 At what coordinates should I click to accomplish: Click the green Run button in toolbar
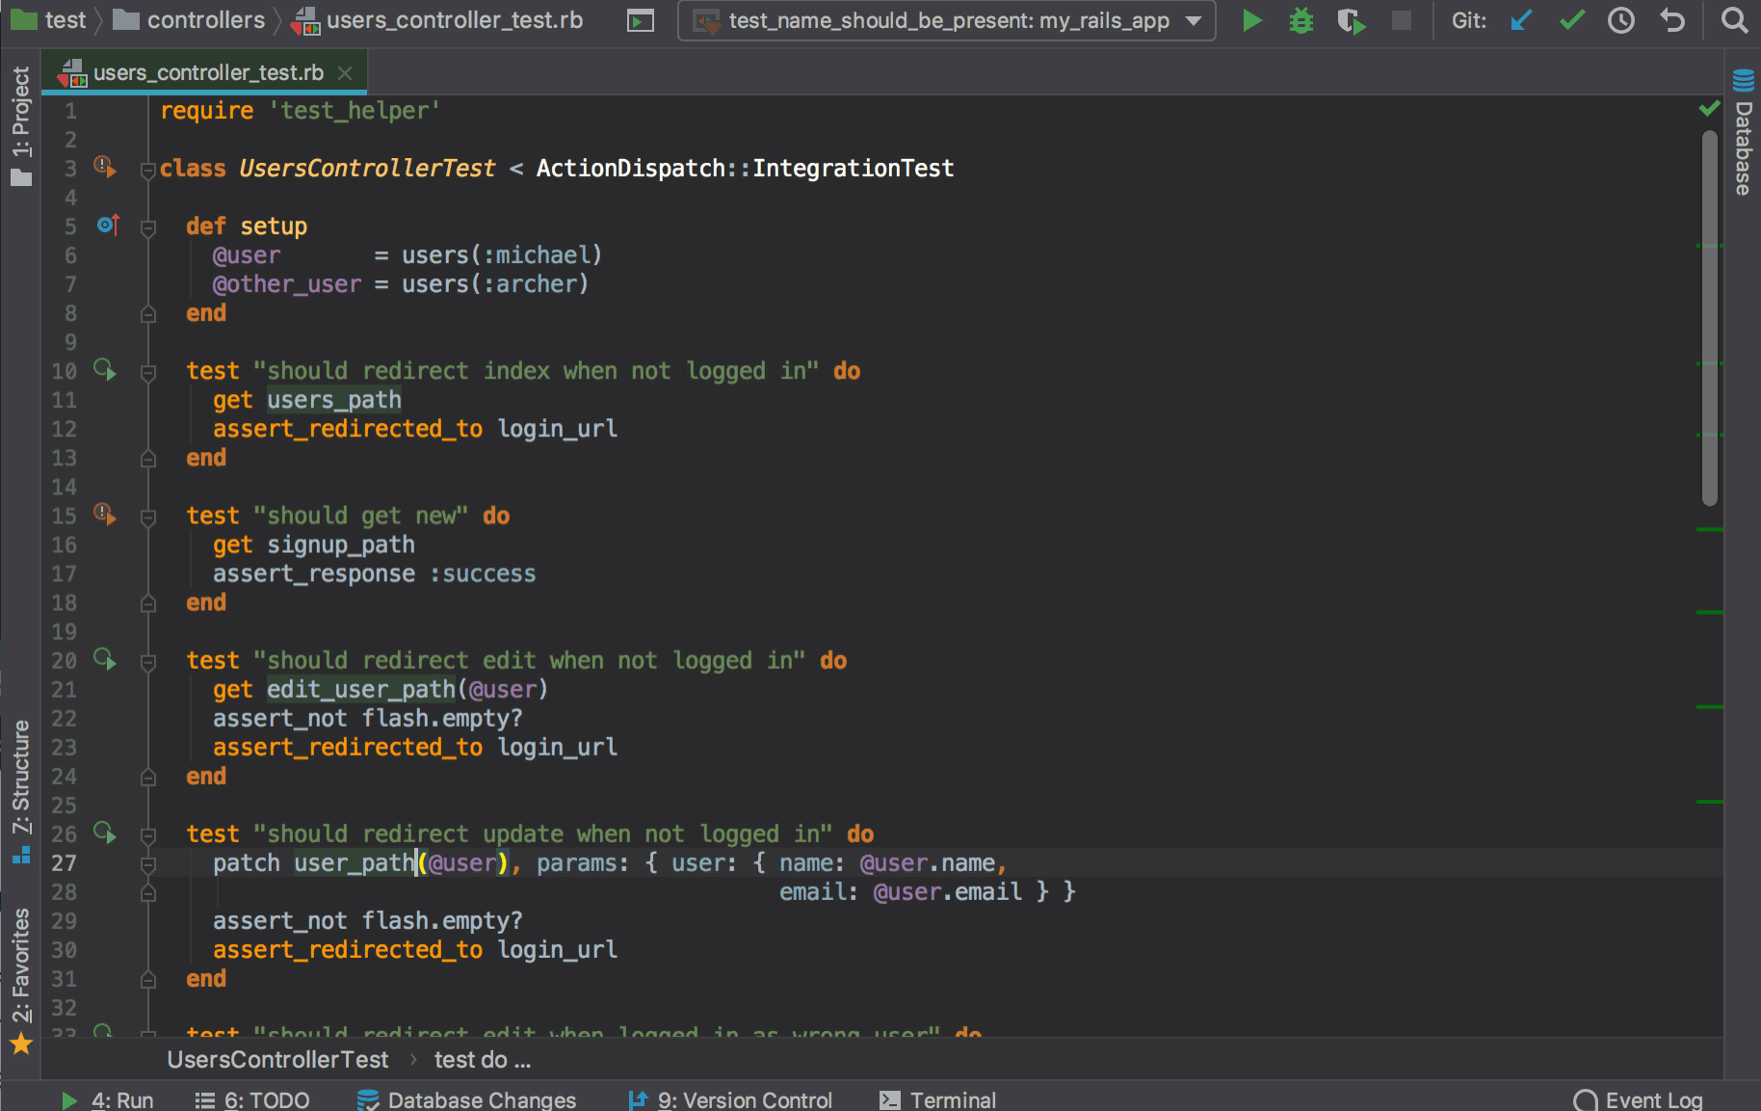click(x=1251, y=20)
